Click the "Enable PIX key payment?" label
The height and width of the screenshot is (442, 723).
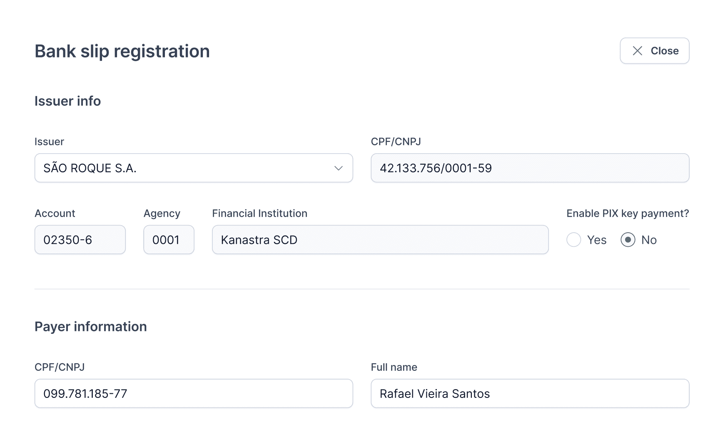(x=628, y=214)
